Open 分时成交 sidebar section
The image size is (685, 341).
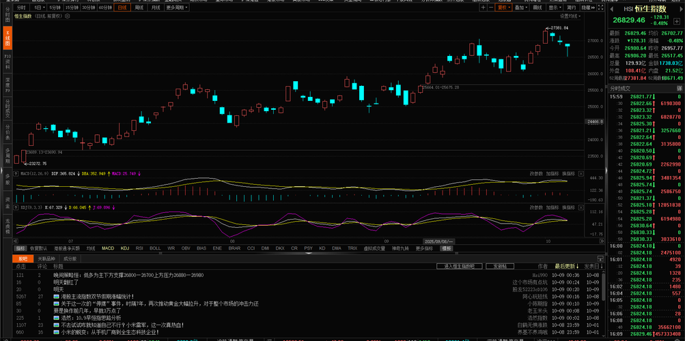pos(8,109)
